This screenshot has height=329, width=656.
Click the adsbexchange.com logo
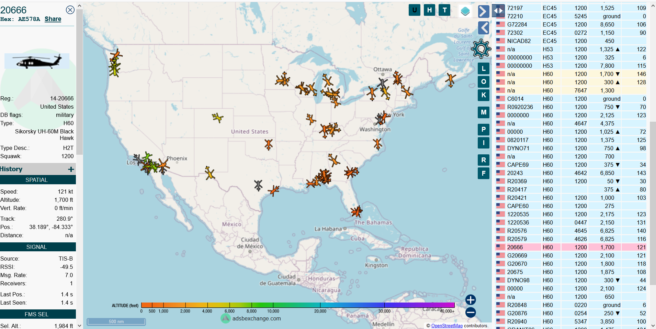pyautogui.click(x=226, y=319)
